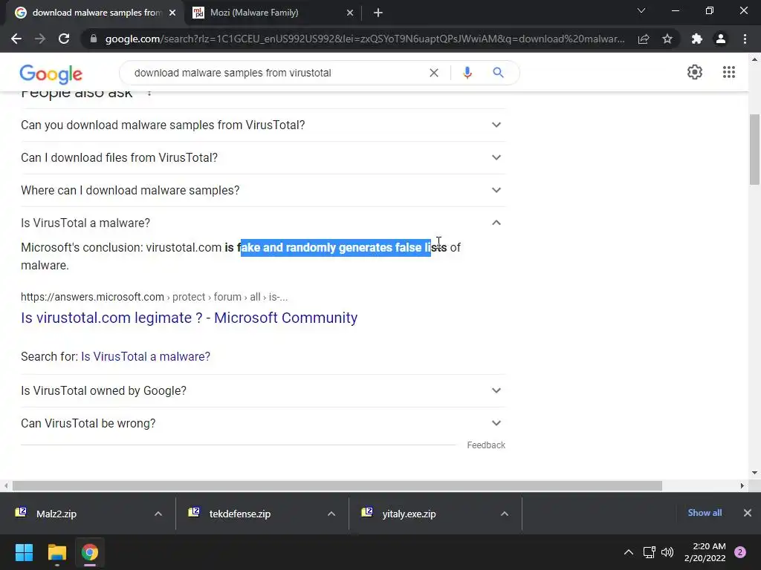Click the scroll down arrow

click(x=754, y=473)
